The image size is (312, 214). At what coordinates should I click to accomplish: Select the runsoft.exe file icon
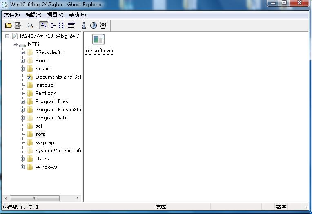[x=98, y=39]
